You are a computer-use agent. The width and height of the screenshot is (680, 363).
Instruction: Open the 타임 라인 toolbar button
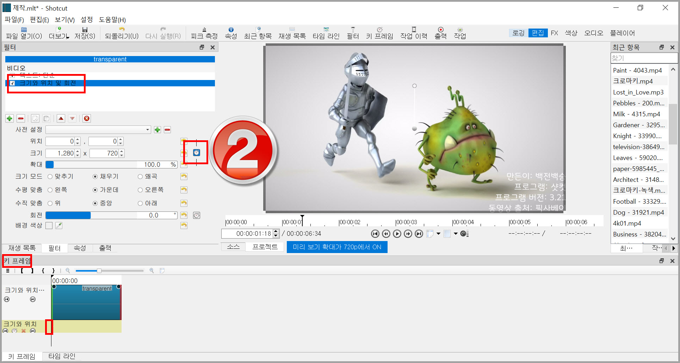(326, 33)
